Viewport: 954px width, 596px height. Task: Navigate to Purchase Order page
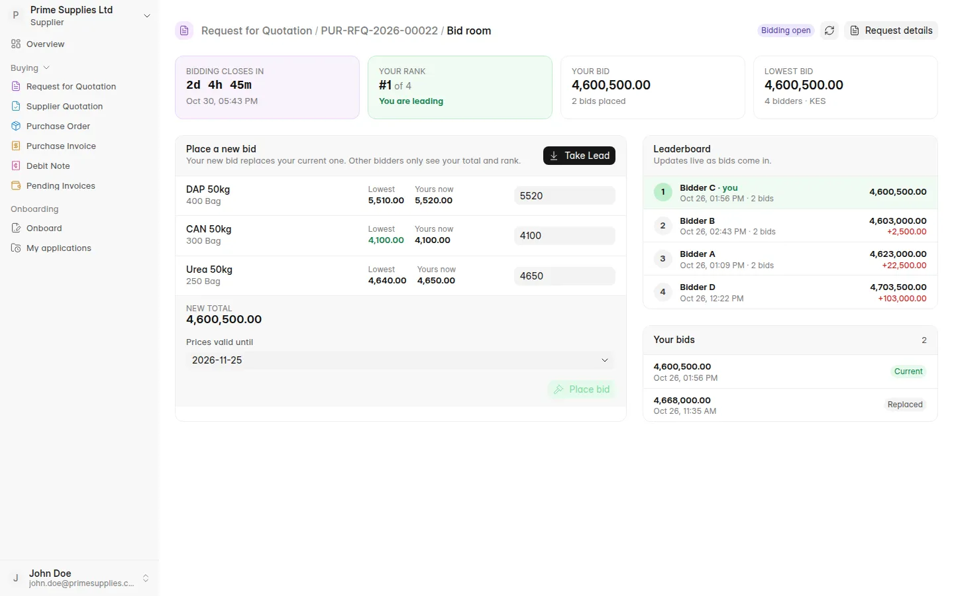[79, 126]
